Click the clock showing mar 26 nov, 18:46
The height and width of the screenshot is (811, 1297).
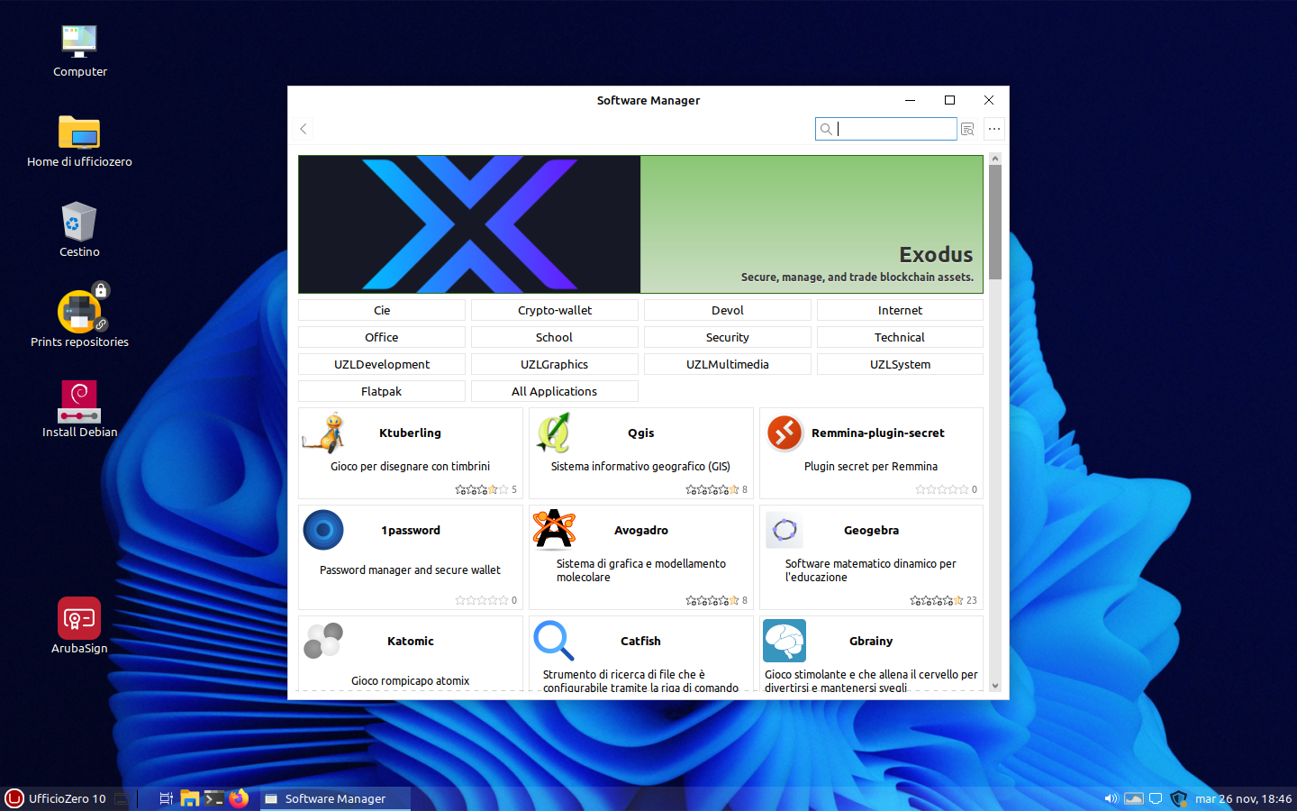point(1243,798)
